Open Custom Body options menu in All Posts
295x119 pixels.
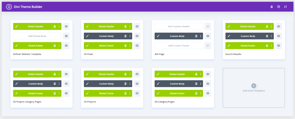(x=130, y=36)
